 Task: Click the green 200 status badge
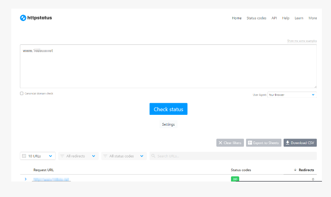(235, 179)
